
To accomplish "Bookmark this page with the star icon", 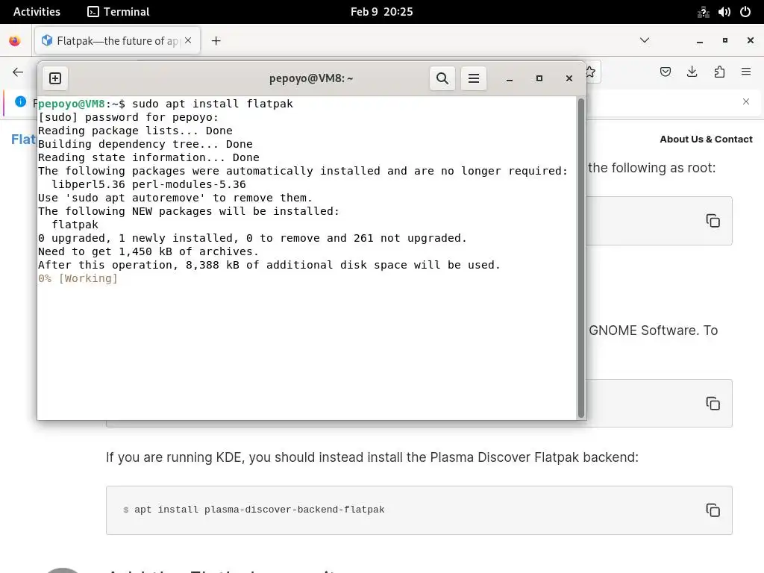I will point(591,72).
